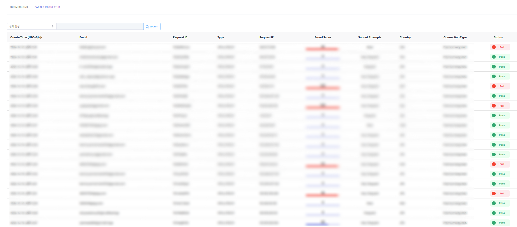Viewport: 517px width, 227px height.
Task: Select the Connection Type column header
Action: tap(455, 37)
